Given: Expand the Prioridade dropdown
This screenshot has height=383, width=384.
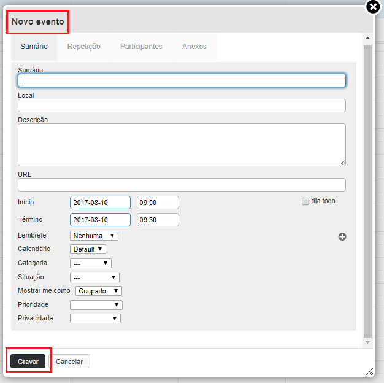Looking at the screenshot, I should click(96, 305).
